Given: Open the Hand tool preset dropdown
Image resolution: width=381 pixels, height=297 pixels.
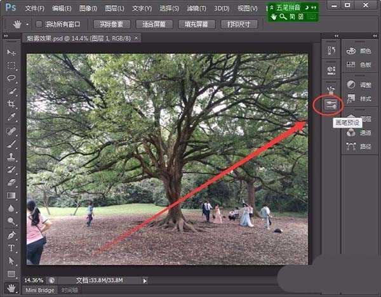Looking at the screenshot, I should (27, 25).
